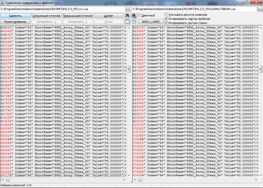Viewport: 263px width, 188px height.
Task: Go to Следующее отличие
Action: pos(46,16)
